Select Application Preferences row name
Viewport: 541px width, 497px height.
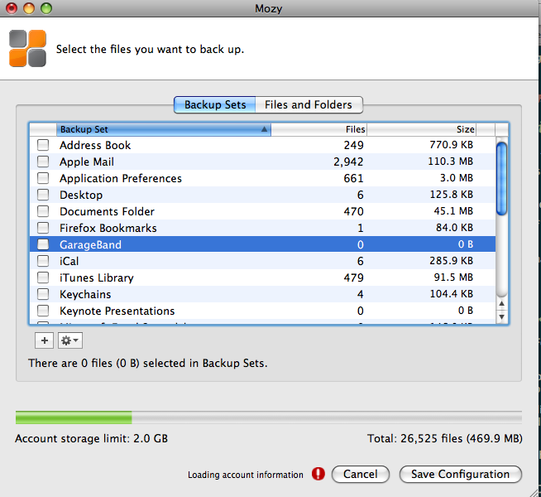(x=121, y=178)
